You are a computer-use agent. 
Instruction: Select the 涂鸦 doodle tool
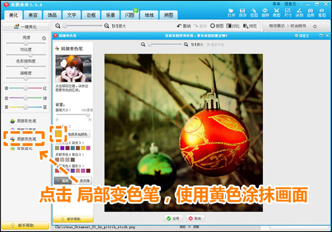(x=299, y=13)
